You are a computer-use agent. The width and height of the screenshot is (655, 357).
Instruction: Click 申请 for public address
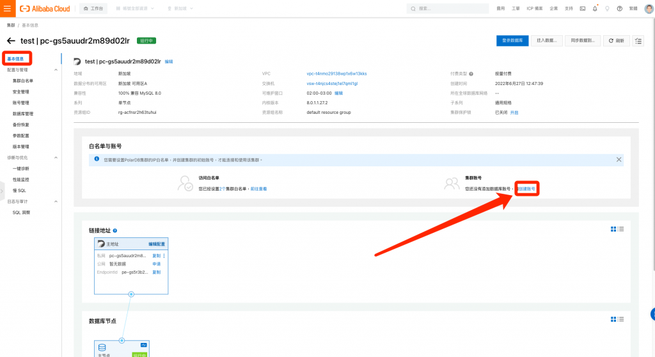click(156, 264)
